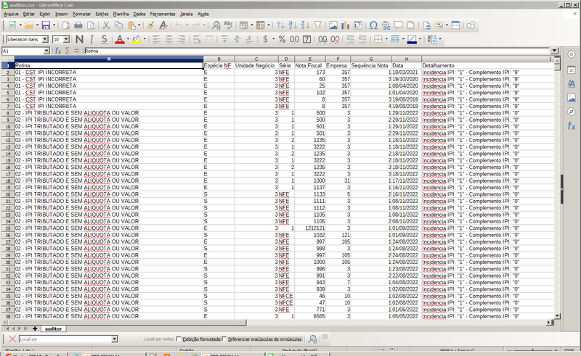Image resolution: width=581 pixels, height=356 pixels.
Task: Insert special character Omega icon
Action: click(373, 25)
